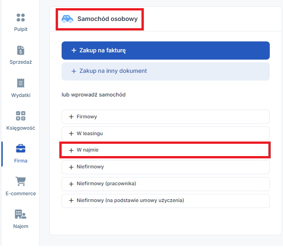Choose Zakup na inny dokument
This screenshot has height=248, width=283.
tap(166, 71)
